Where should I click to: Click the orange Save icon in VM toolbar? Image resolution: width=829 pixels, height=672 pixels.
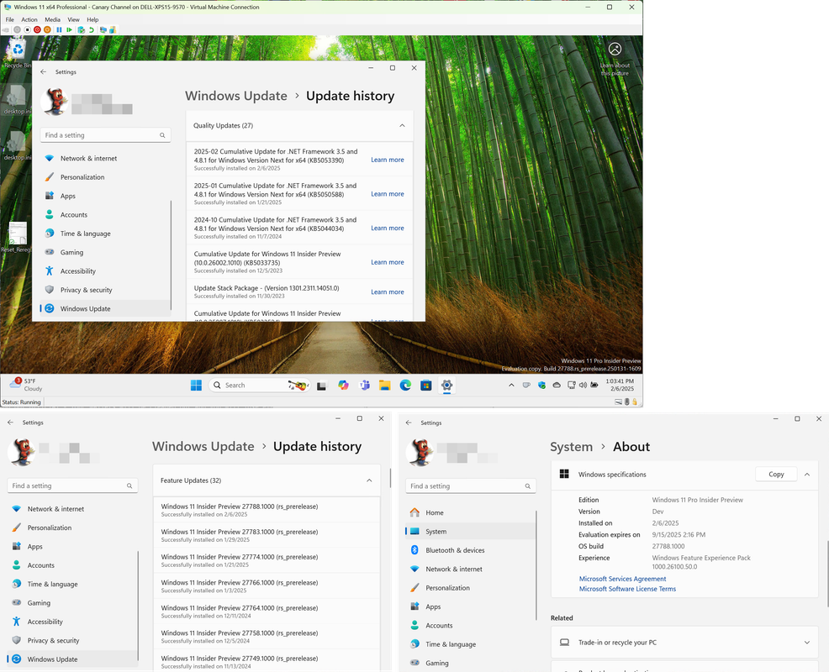pyautogui.click(x=48, y=29)
